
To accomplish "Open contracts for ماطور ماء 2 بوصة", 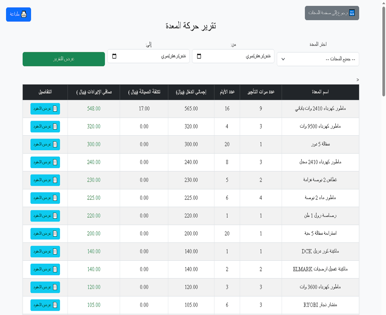I will click(45, 198).
